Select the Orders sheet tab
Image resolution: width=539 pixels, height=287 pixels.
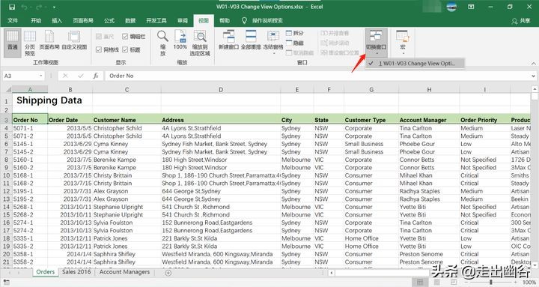46,272
